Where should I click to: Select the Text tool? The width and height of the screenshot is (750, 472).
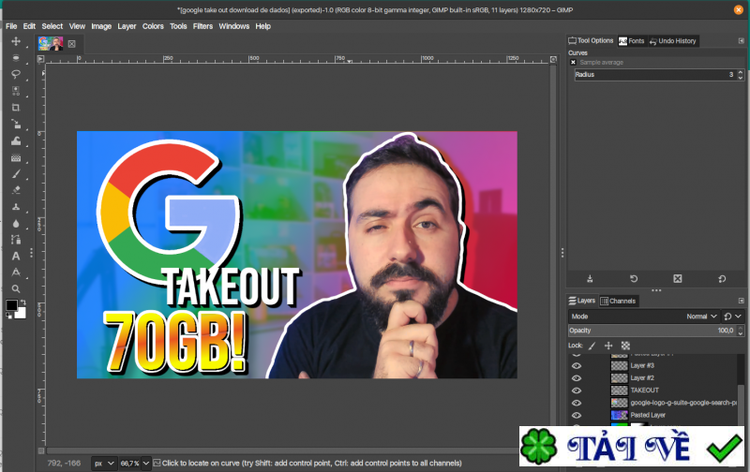(x=16, y=256)
